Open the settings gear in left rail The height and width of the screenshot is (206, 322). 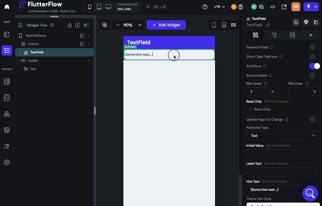tap(7, 162)
